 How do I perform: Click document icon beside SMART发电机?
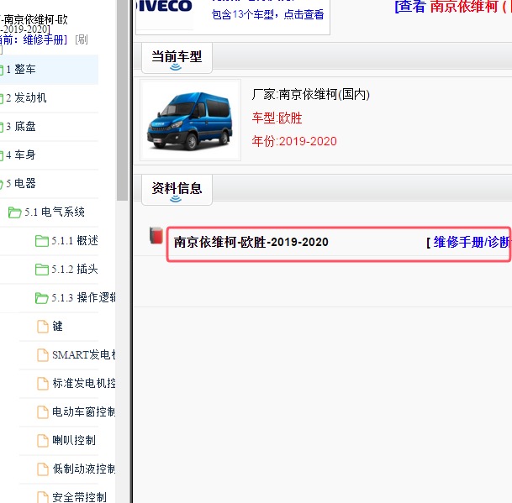click(x=42, y=355)
